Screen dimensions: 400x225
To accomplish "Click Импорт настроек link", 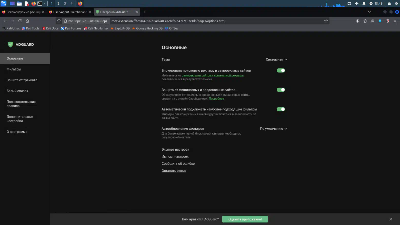I will tap(175, 156).
